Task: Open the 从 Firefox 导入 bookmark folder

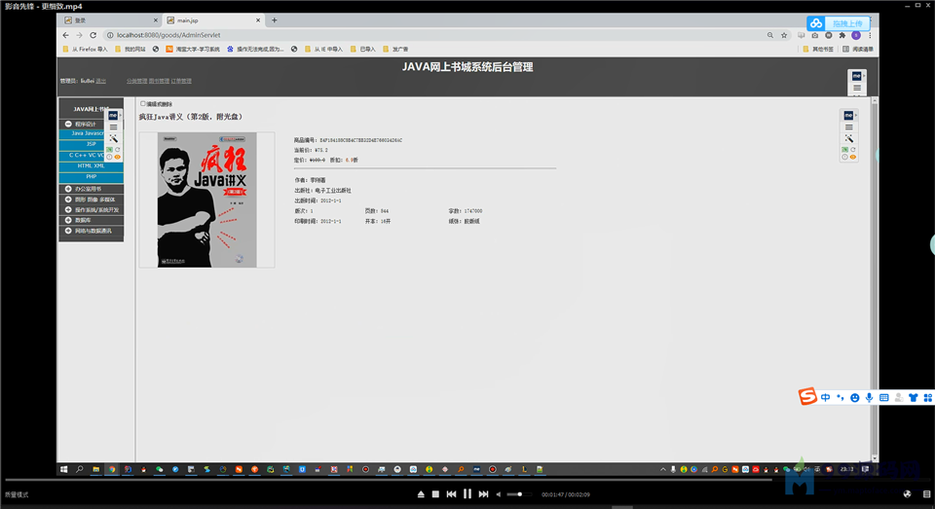Action: coord(85,49)
